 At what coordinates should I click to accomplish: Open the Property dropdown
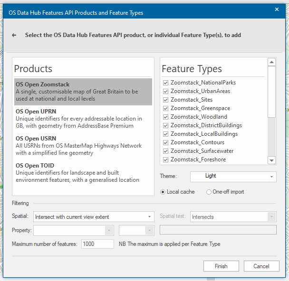[x=74, y=230]
